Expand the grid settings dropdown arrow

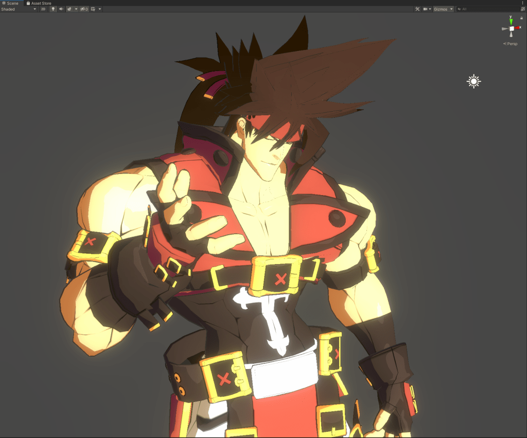pos(99,9)
